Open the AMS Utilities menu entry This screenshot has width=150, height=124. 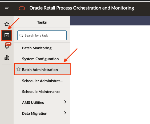click(x=33, y=103)
